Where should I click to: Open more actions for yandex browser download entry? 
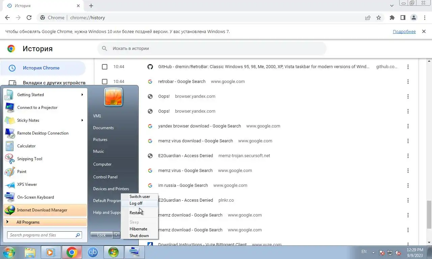408,126
